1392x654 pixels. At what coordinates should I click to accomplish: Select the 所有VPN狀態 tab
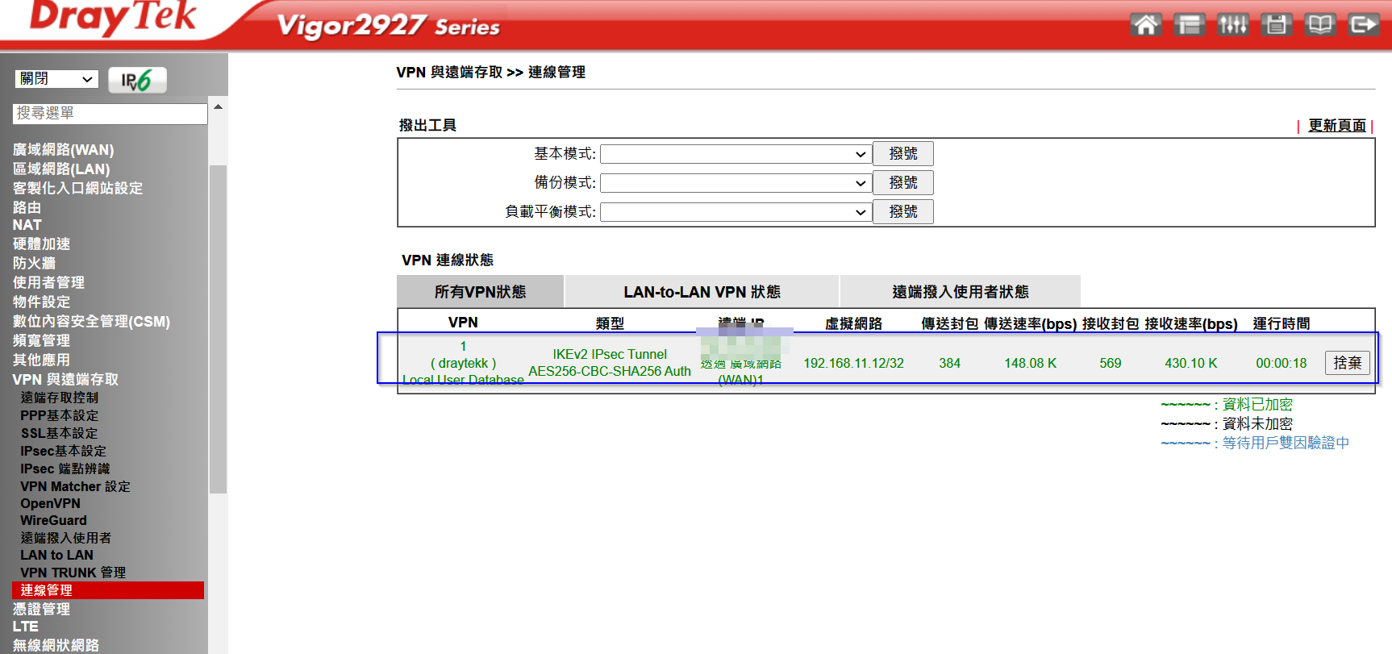click(x=480, y=292)
